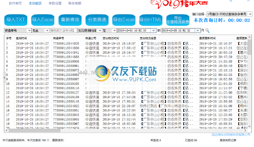Click vertical scrollbar down arrow
The width and height of the screenshot is (254, 147).
coord(250,126)
